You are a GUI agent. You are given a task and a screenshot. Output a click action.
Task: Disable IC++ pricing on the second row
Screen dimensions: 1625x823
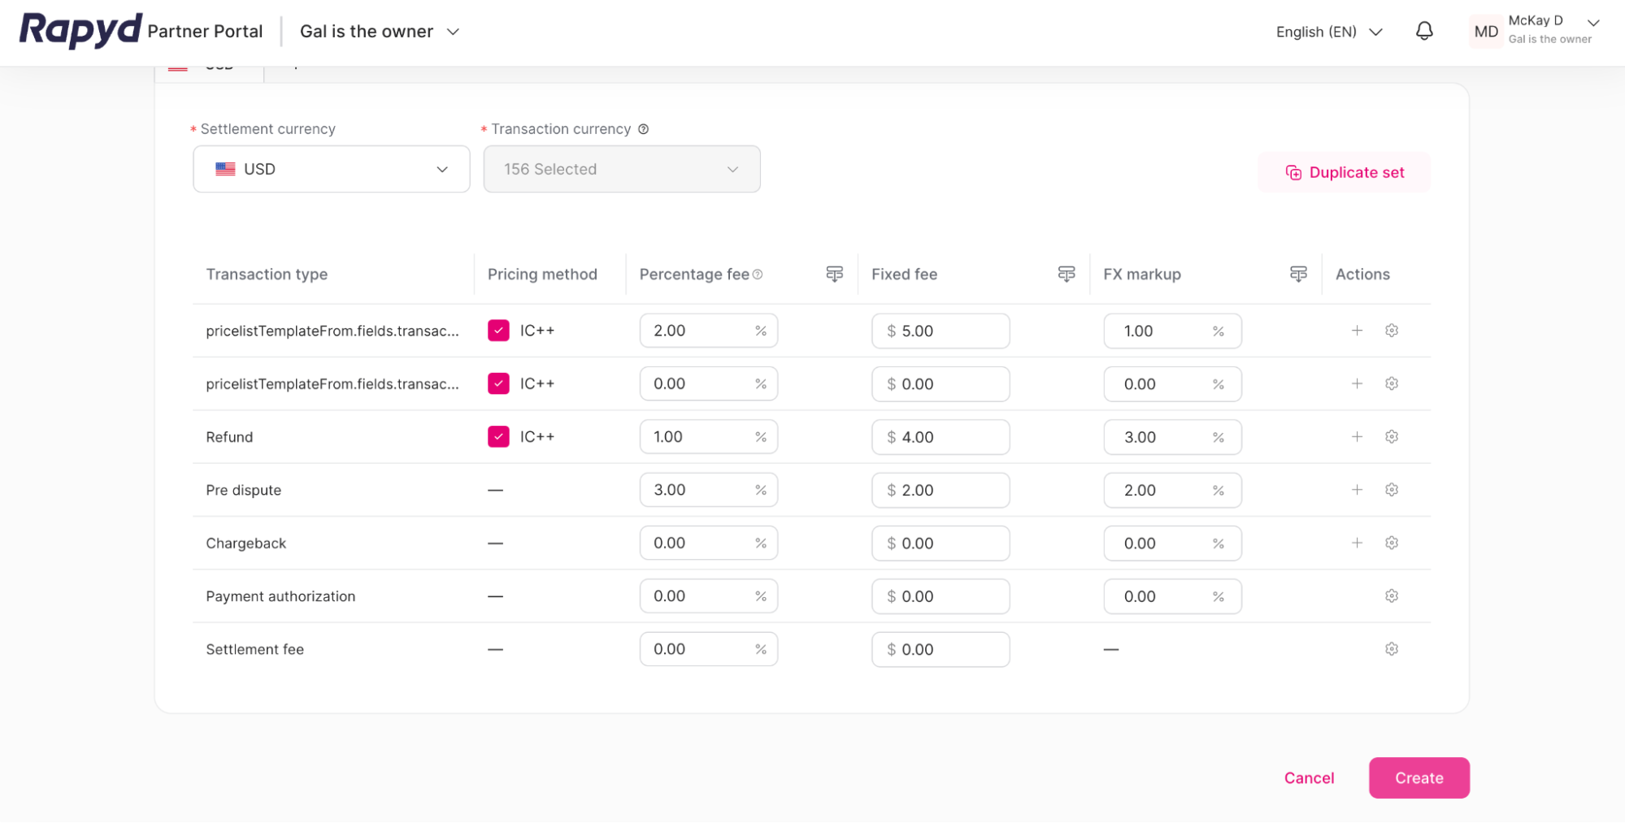point(498,383)
